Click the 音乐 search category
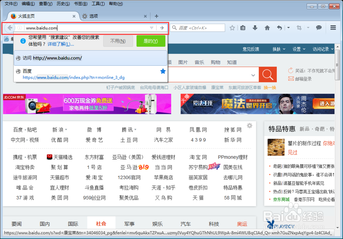Screen dimensions: 343x239 point(199,62)
